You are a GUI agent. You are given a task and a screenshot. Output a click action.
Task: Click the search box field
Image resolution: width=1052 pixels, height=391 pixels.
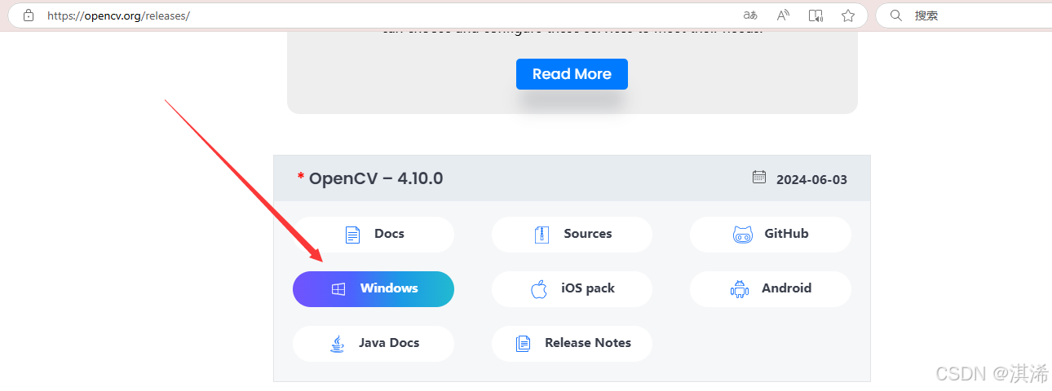tap(964, 15)
